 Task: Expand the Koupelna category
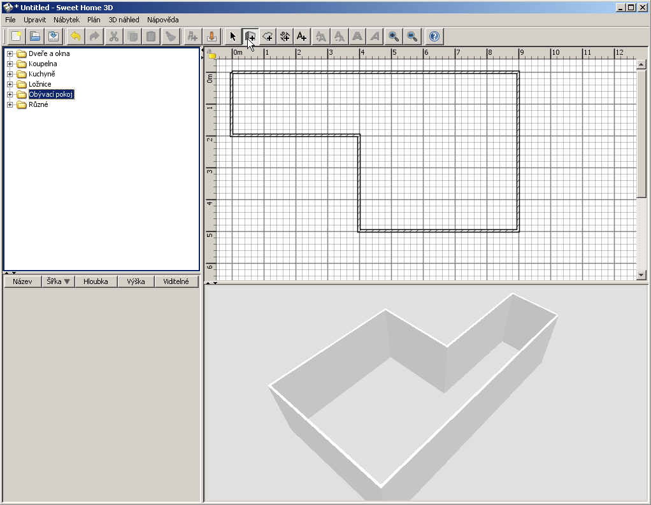pos(10,64)
